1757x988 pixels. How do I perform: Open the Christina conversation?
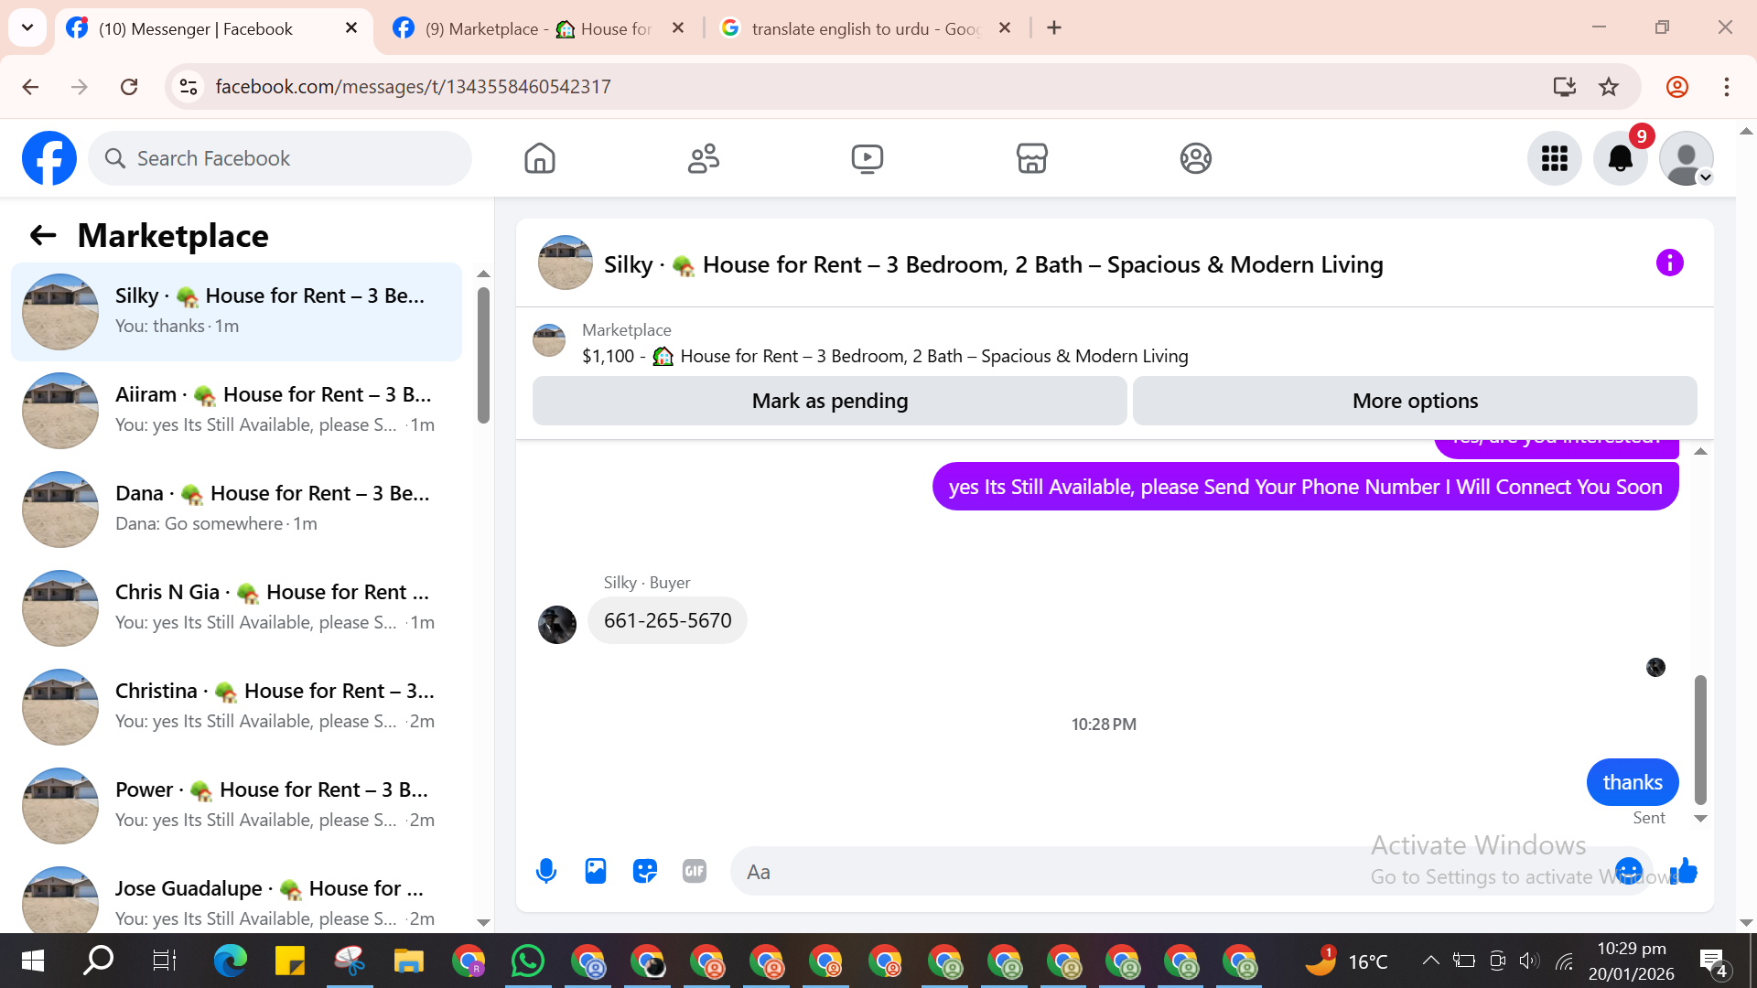coord(236,707)
